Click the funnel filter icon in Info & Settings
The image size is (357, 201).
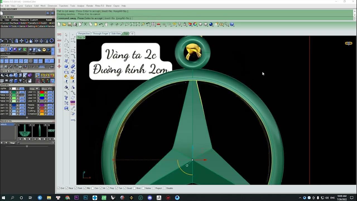coord(20,81)
